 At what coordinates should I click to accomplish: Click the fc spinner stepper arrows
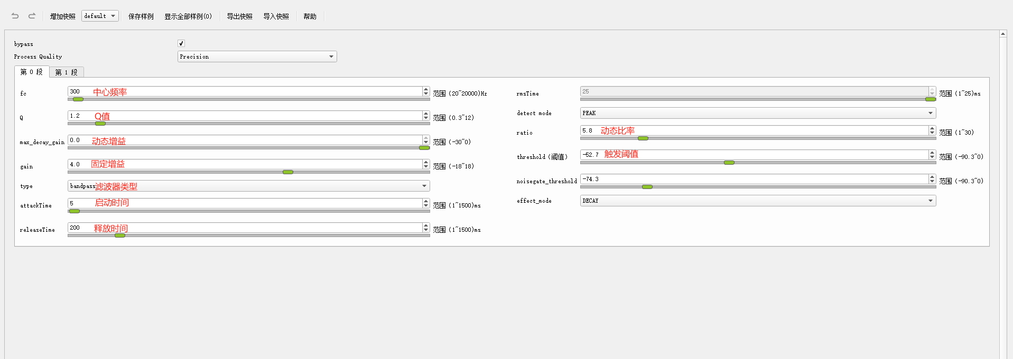[x=426, y=91]
